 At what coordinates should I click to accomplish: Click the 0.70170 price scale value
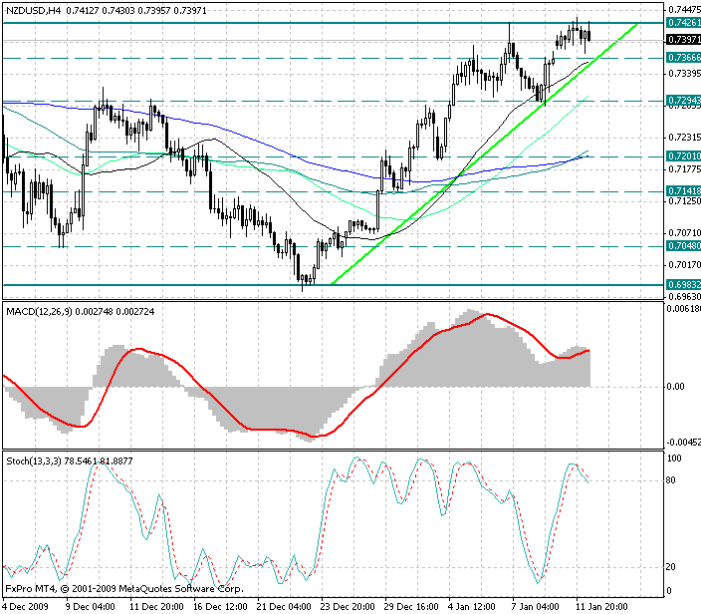click(x=684, y=265)
